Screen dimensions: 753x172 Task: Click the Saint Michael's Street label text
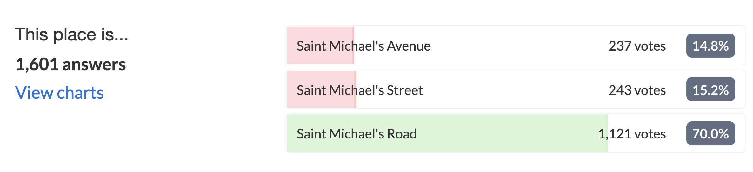(x=360, y=90)
